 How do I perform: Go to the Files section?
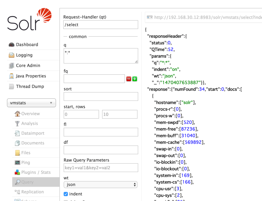pyautogui.click(x=26, y=153)
